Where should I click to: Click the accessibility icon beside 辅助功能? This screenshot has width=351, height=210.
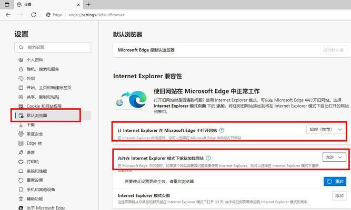[x=21, y=199]
